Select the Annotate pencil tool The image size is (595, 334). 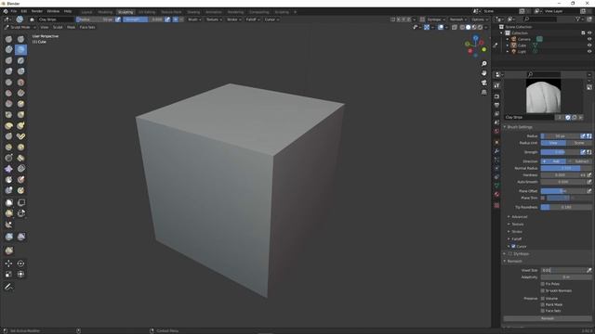(x=8, y=287)
